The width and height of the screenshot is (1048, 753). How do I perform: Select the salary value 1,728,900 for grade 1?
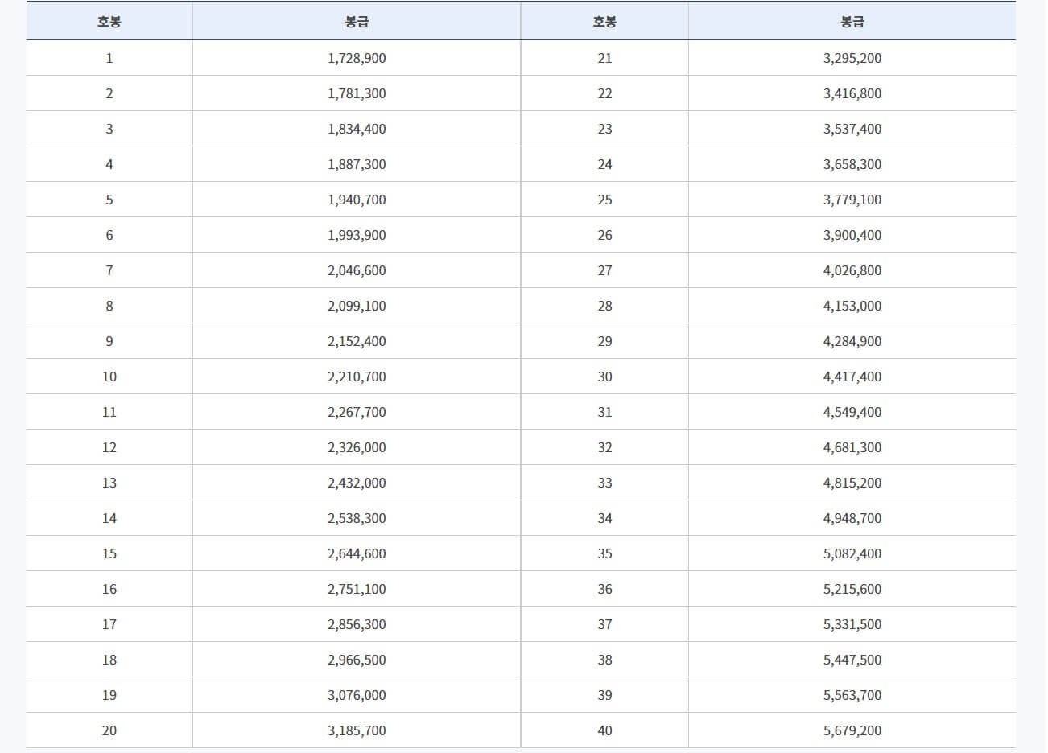(x=355, y=58)
